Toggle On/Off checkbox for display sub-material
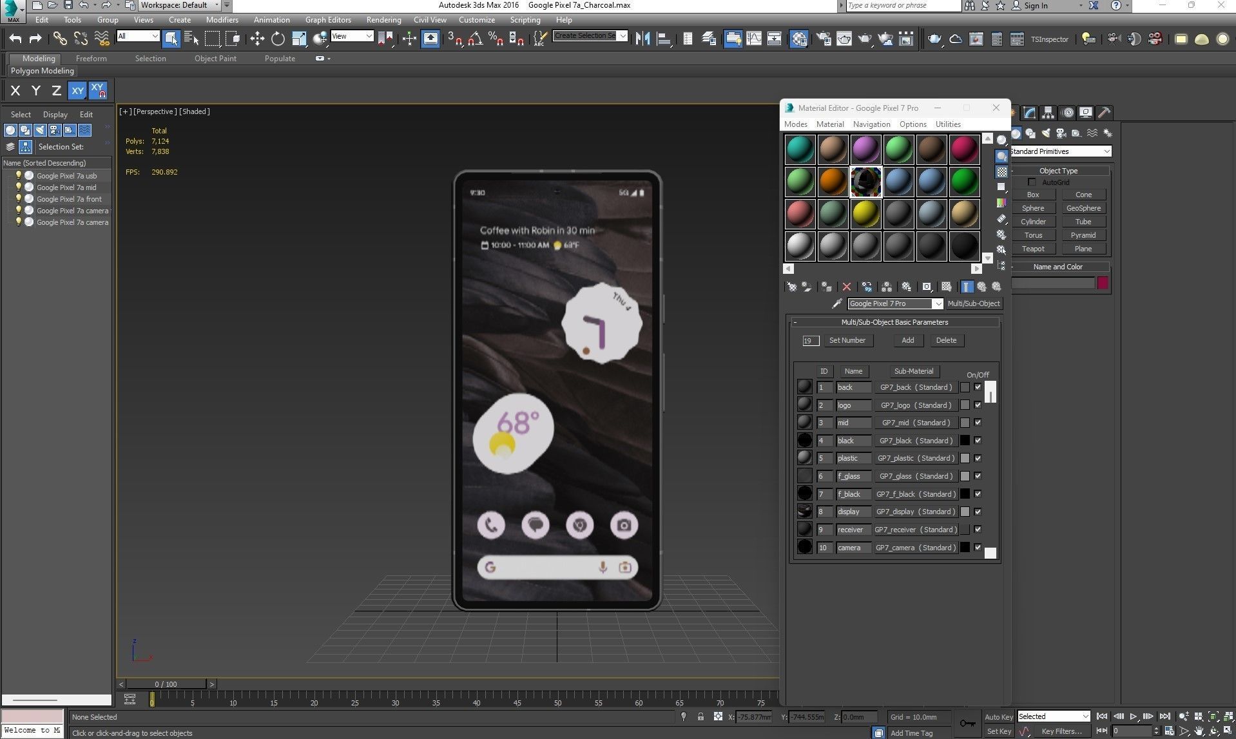This screenshot has height=739, width=1236. click(978, 512)
